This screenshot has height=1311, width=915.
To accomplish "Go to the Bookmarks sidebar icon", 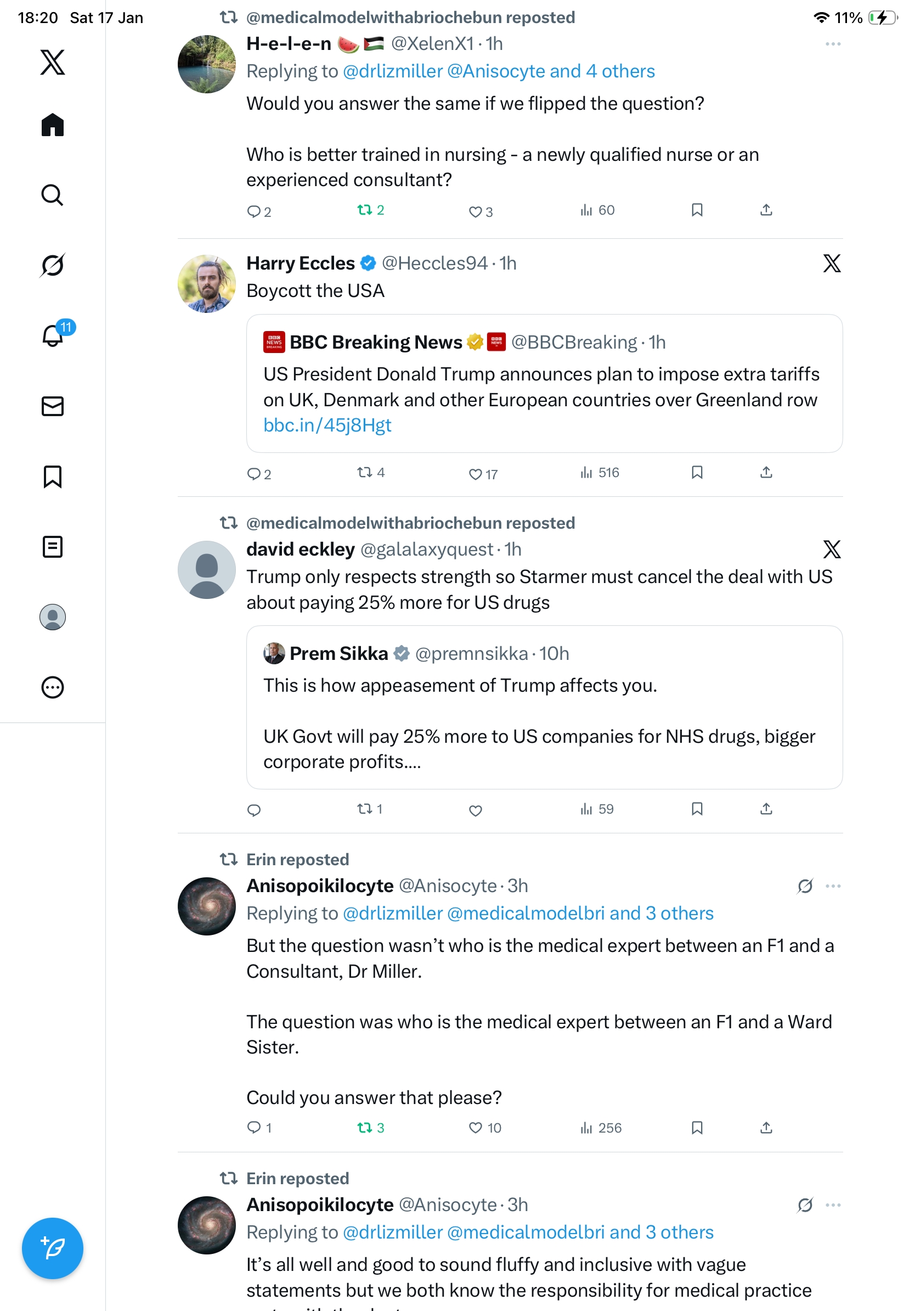I will (x=53, y=476).
